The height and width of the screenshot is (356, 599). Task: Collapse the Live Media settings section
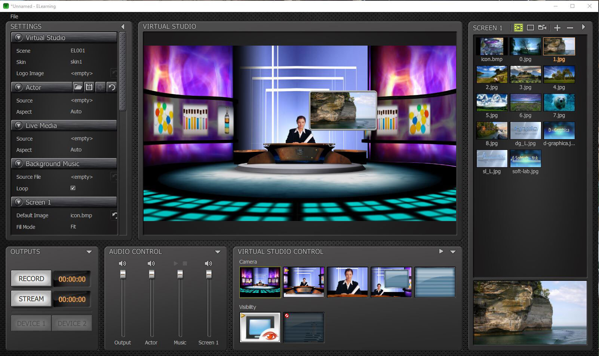coord(18,126)
